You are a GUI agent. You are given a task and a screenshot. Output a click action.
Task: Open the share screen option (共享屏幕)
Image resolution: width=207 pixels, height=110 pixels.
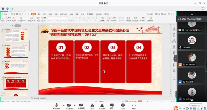tap(81, 106)
